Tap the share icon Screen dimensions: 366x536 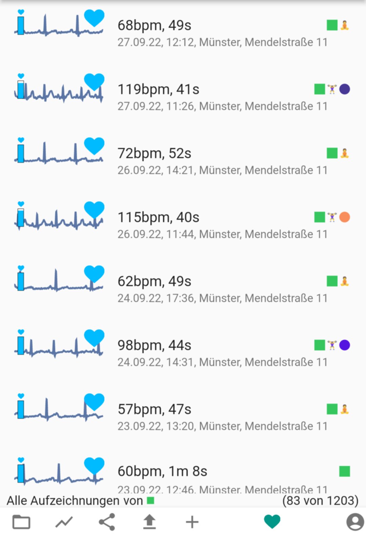(107, 522)
